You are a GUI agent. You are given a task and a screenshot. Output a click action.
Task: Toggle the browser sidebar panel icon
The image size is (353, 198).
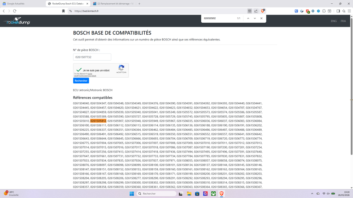pyautogui.click(x=338, y=11)
